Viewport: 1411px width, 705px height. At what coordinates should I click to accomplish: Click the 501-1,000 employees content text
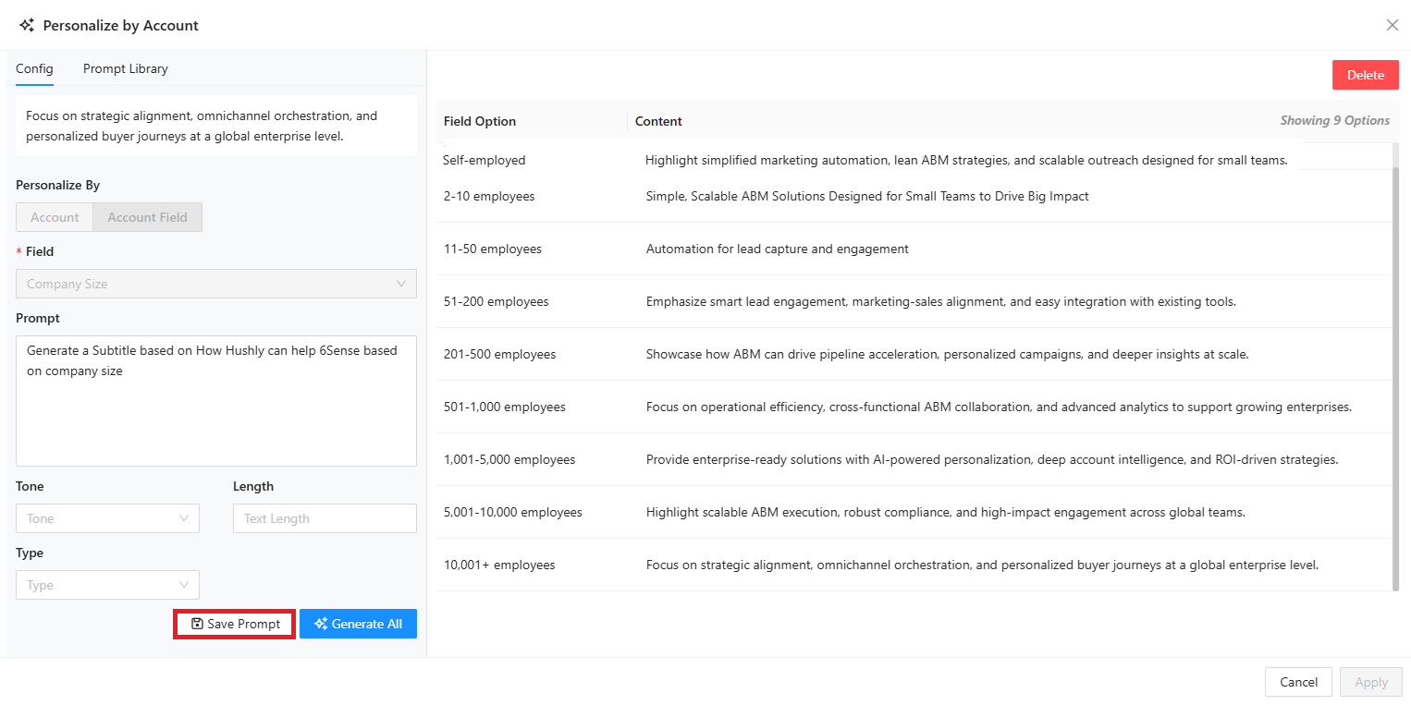point(999,407)
